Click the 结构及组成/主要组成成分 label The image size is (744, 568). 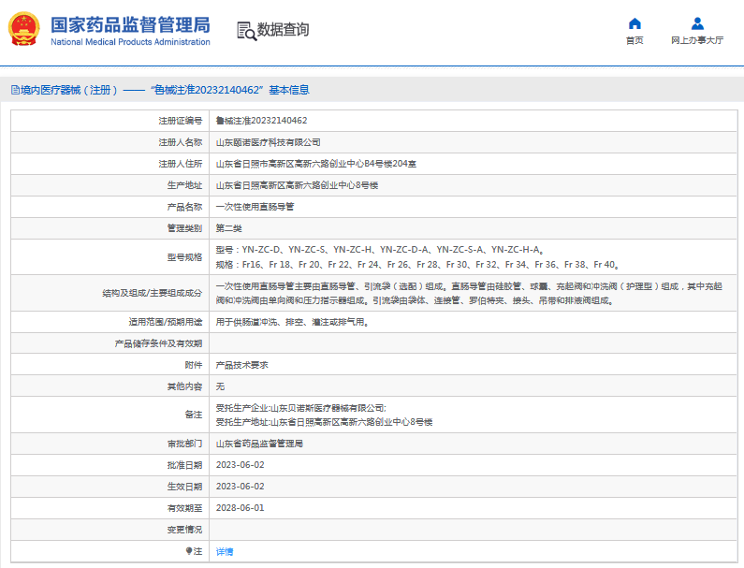153,293
